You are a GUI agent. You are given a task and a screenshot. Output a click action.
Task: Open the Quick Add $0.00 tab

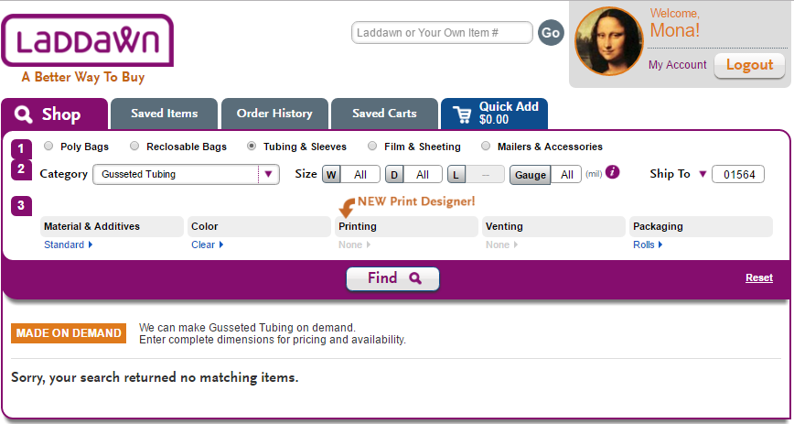click(494, 114)
